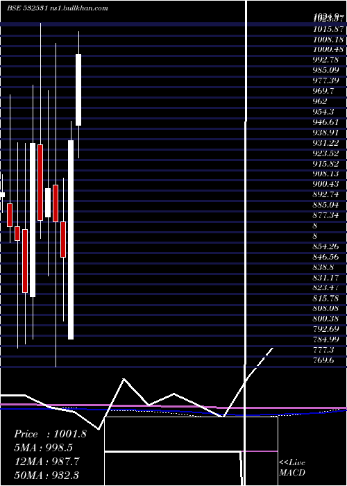Click the 946.61 price axis label
347x486 pixels.
pos(325,121)
